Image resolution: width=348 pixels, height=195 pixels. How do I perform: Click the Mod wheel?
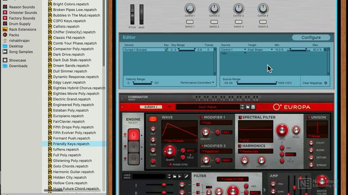141,15
